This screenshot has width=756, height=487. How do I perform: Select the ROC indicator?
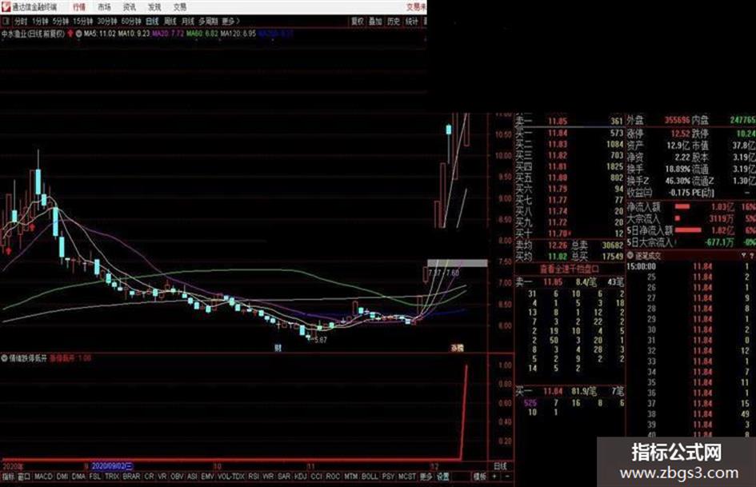coord(333,477)
